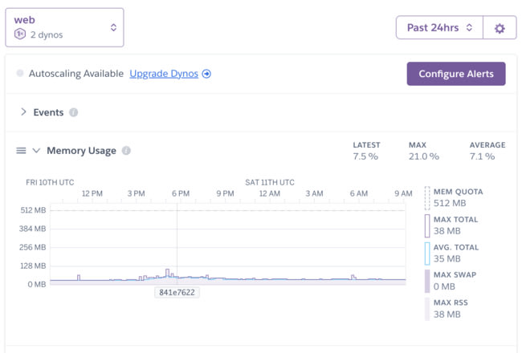Click the up-down arrows in Past 24hrs selector
Image resolution: width=522 pixels, height=353 pixels.
[472, 28]
